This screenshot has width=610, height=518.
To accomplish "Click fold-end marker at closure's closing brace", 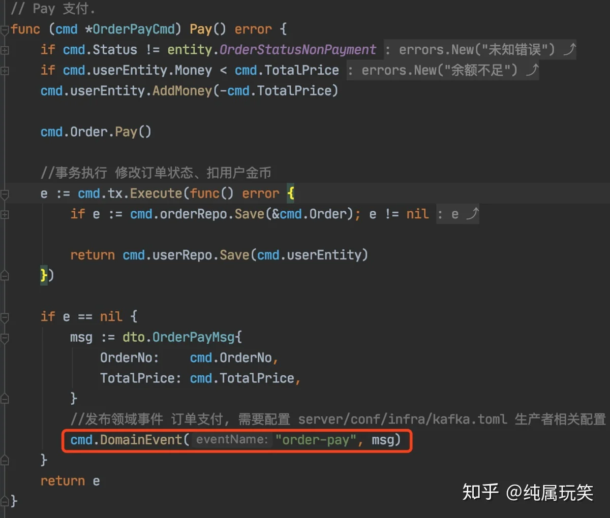I will 5,276.
